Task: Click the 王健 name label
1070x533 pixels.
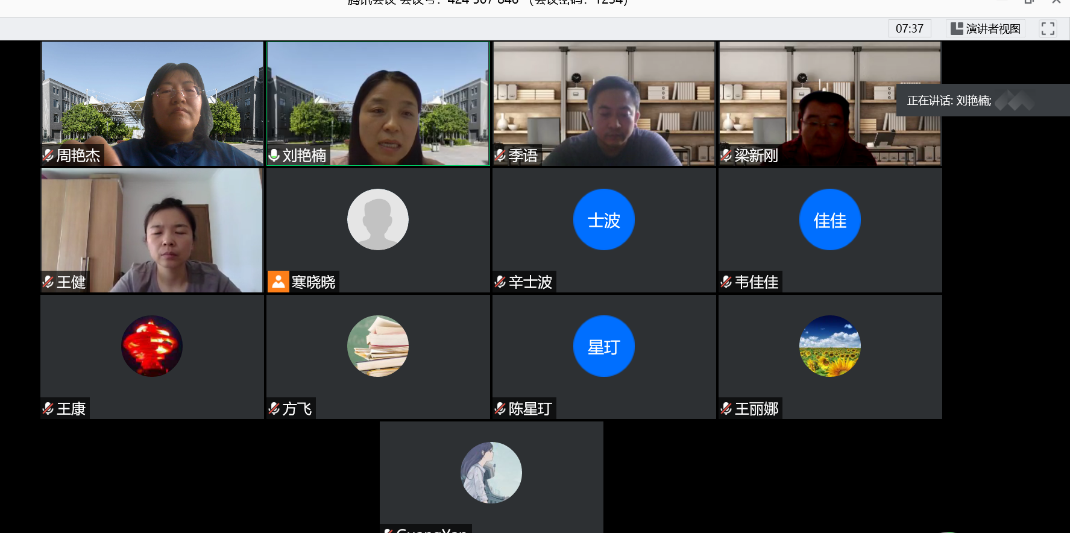Action: pos(71,282)
